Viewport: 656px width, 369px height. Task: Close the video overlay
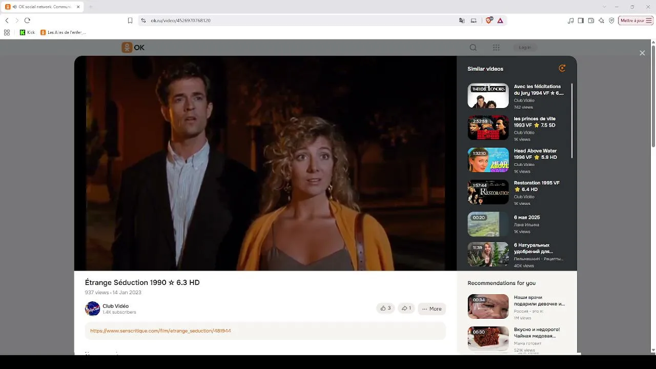pos(642,53)
